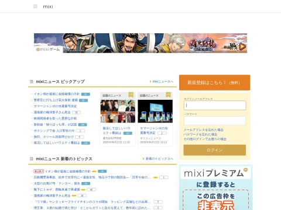Click comment count badge beside ボクシング headline

(x=80, y=131)
